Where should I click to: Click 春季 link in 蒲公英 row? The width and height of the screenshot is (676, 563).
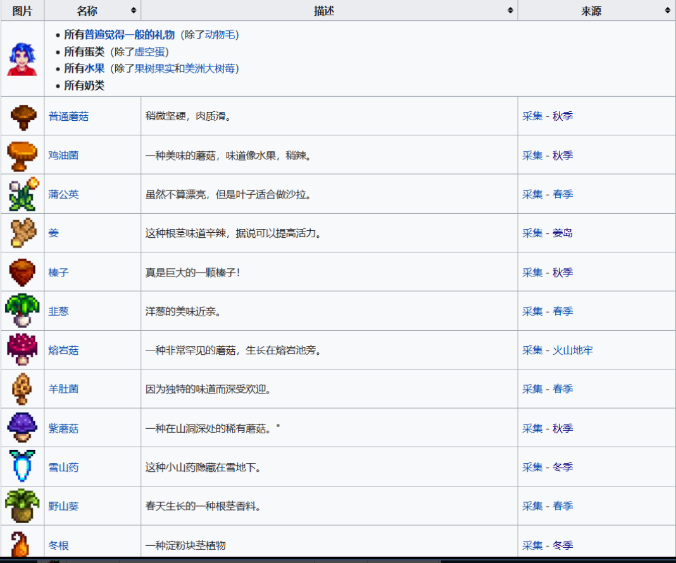[563, 194]
